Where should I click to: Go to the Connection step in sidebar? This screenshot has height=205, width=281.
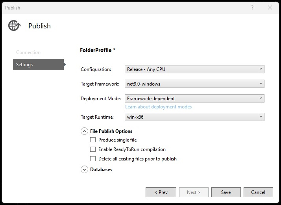tap(28, 52)
